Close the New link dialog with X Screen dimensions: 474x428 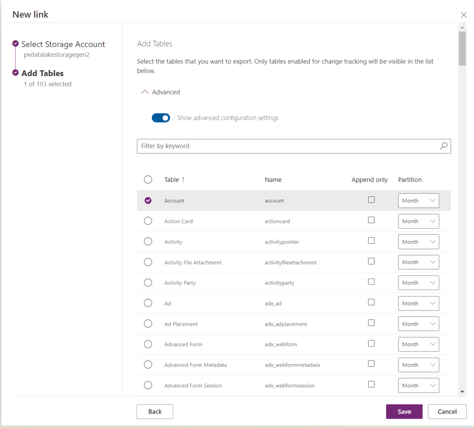point(463,15)
